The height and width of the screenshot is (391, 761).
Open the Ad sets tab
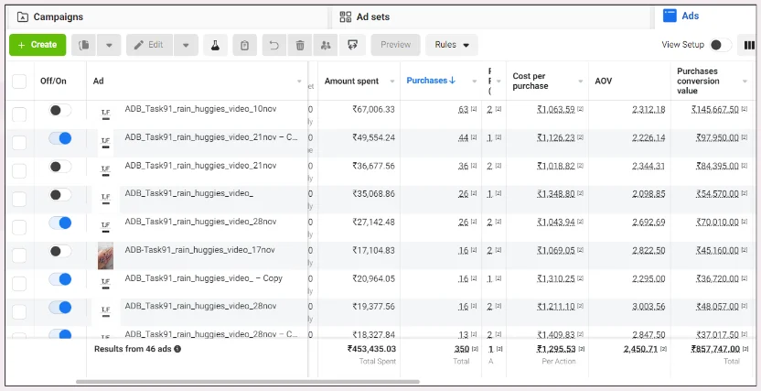(370, 16)
